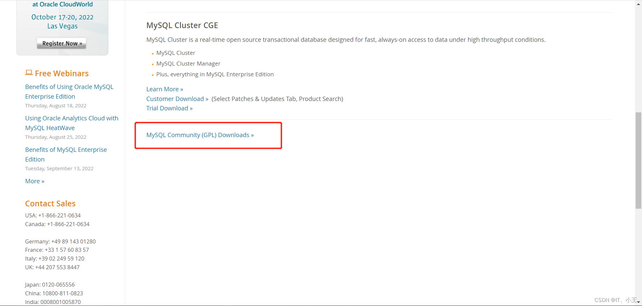Click the Register Now button
This screenshot has width=642, height=306.
pyautogui.click(x=62, y=43)
